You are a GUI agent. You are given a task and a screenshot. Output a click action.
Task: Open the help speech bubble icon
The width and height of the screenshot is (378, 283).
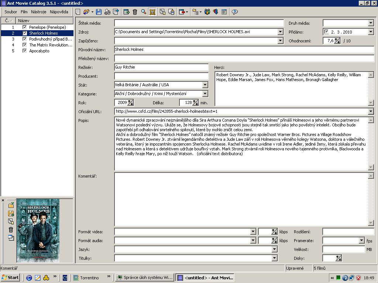click(x=234, y=12)
